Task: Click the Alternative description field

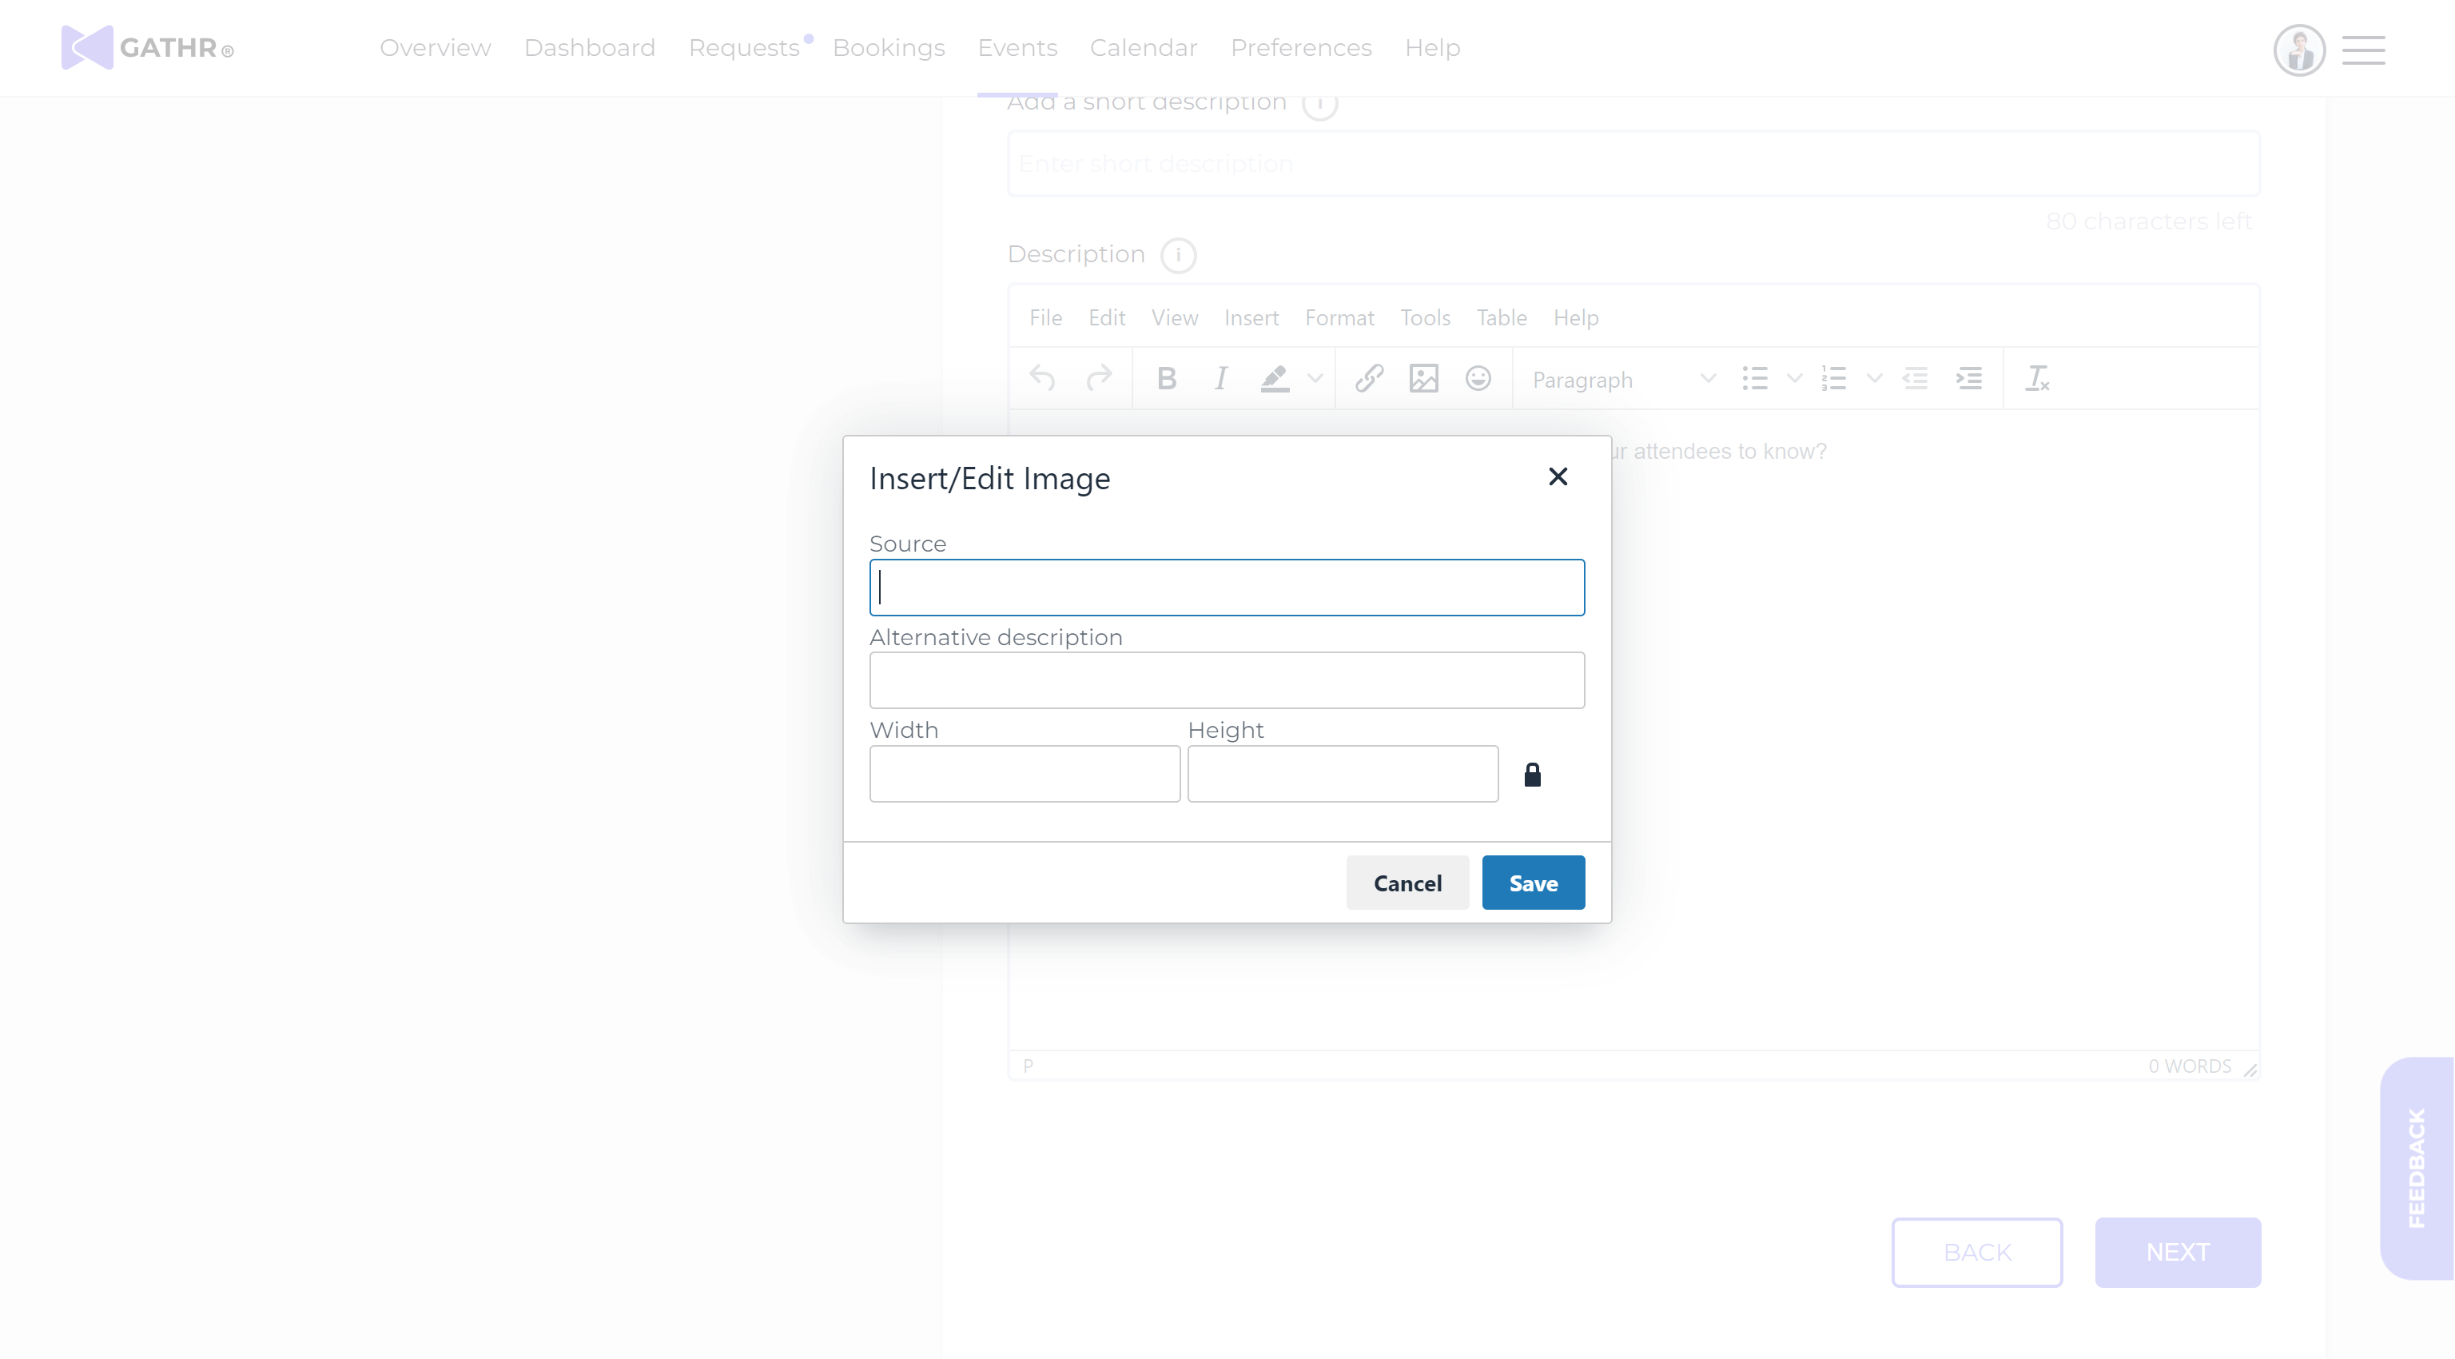Action: tap(1227, 679)
